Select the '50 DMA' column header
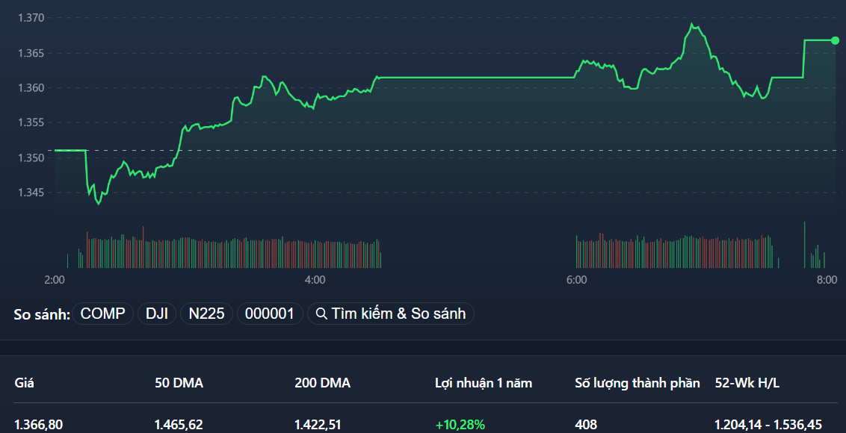The height and width of the screenshot is (433, 846). pos(179,382)
